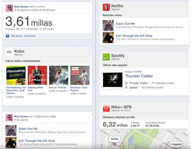Viewport: 191px width, 149px height.
Task: Open the Keegan DeWitt artist link
Action: tap(133, 72)
